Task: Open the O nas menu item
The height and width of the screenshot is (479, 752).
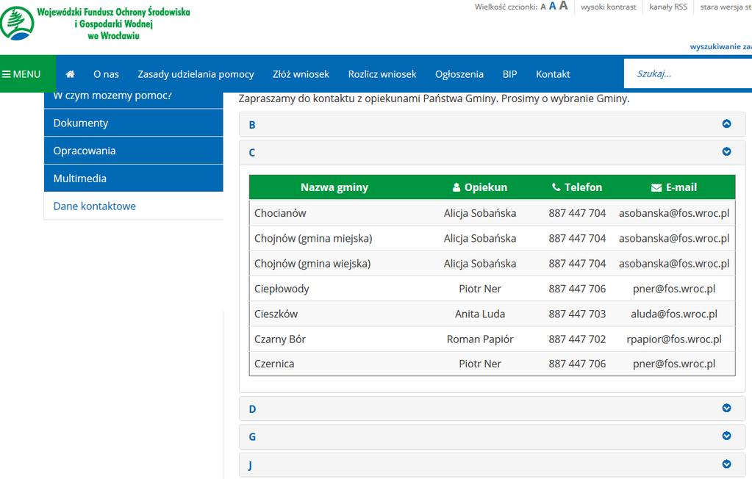Action: coord(106,74)
